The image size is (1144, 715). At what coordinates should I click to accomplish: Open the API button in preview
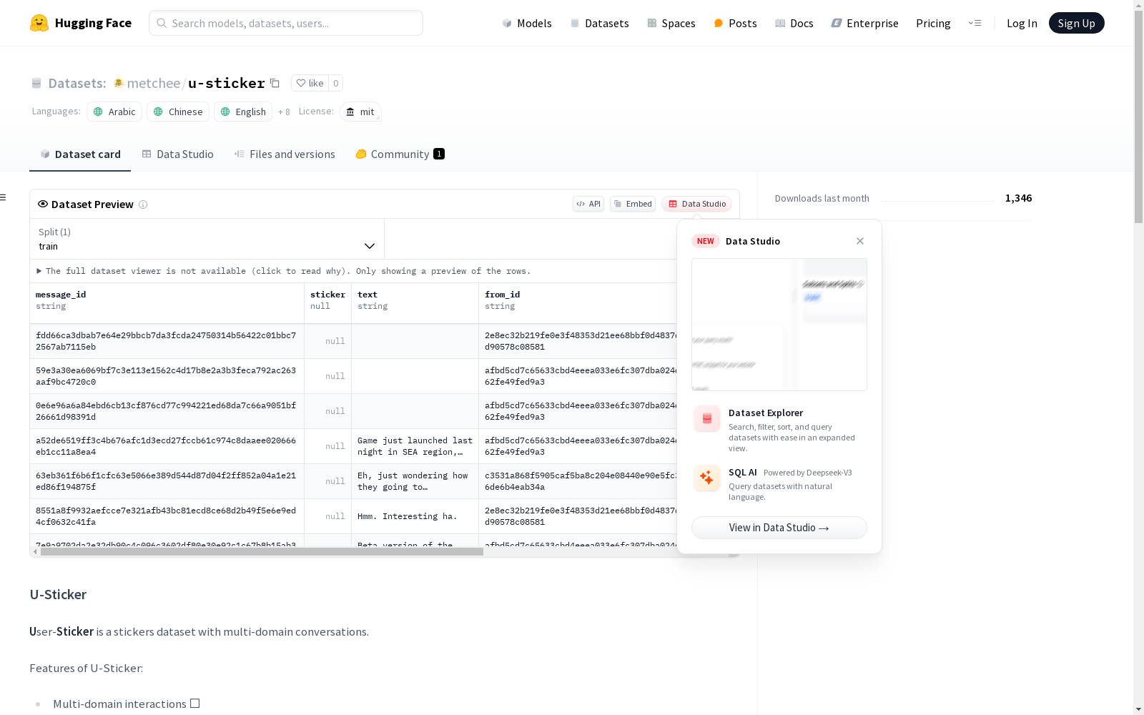(x=588, y=204)
